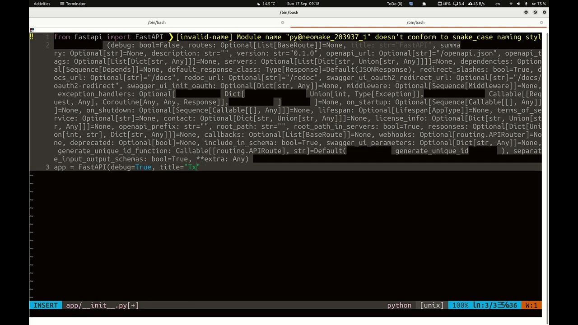
Task: Click the 'ln:3/3' line counter in status line
Action: (485, 305)
